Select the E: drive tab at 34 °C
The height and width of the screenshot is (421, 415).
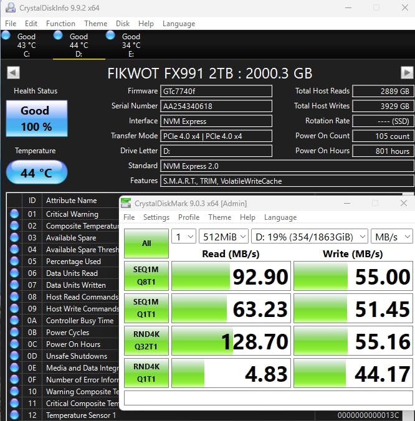tap(131, 45)
